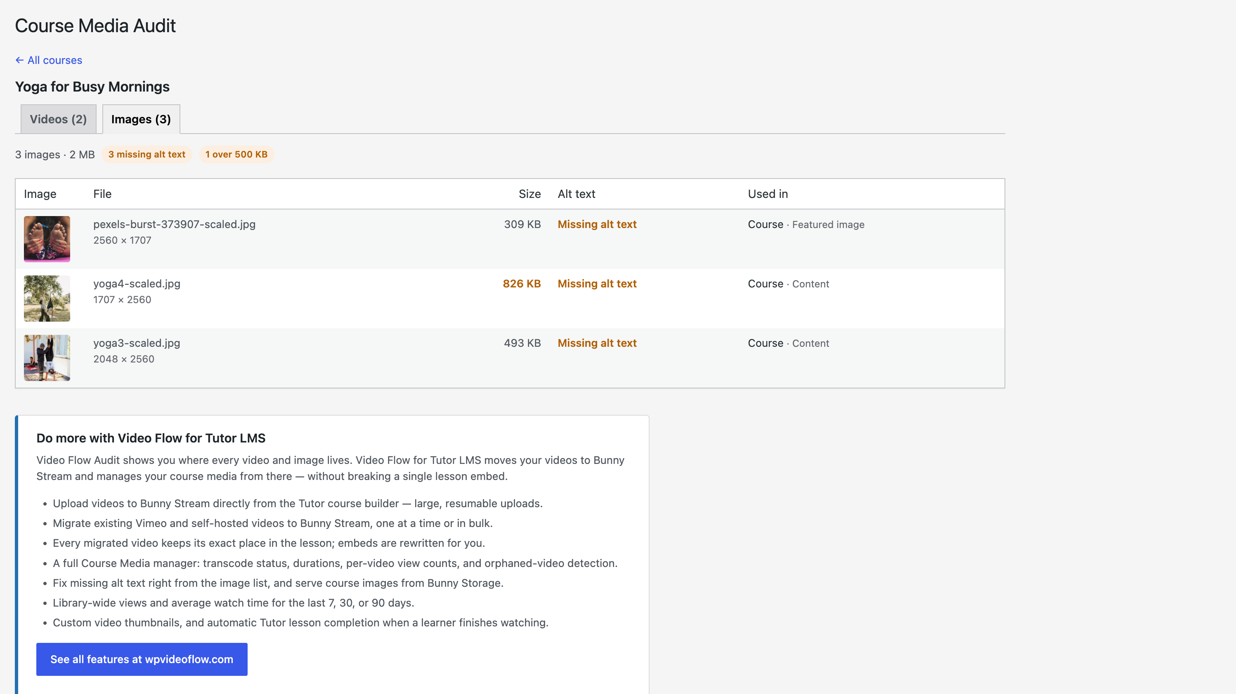Click the Size column header
This screenshot has width=1236, height=694.
(529, 194)
